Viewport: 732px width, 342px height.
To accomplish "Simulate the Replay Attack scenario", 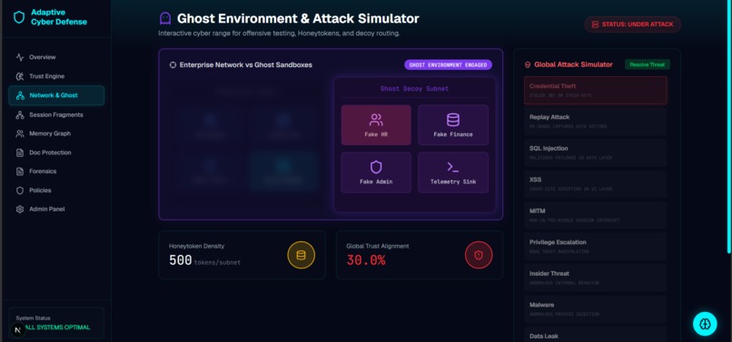I will [x=595, y=122].
